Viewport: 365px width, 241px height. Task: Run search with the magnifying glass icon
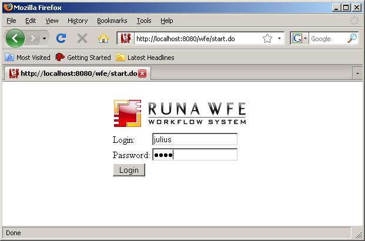[352, 38]
